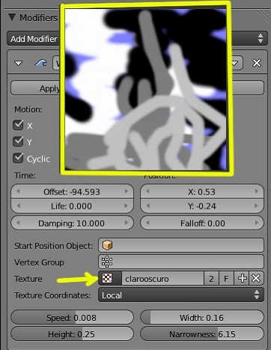
Task: Click the clarooscuro texture name field
Action: (162, 278)
